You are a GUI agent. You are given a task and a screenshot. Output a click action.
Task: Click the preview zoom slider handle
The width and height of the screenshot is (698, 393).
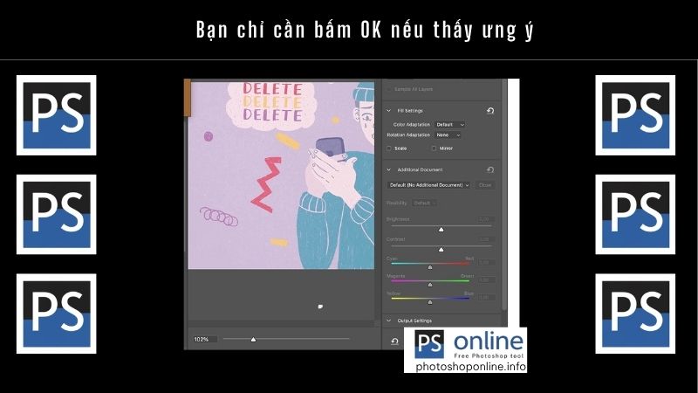(253, 340)
